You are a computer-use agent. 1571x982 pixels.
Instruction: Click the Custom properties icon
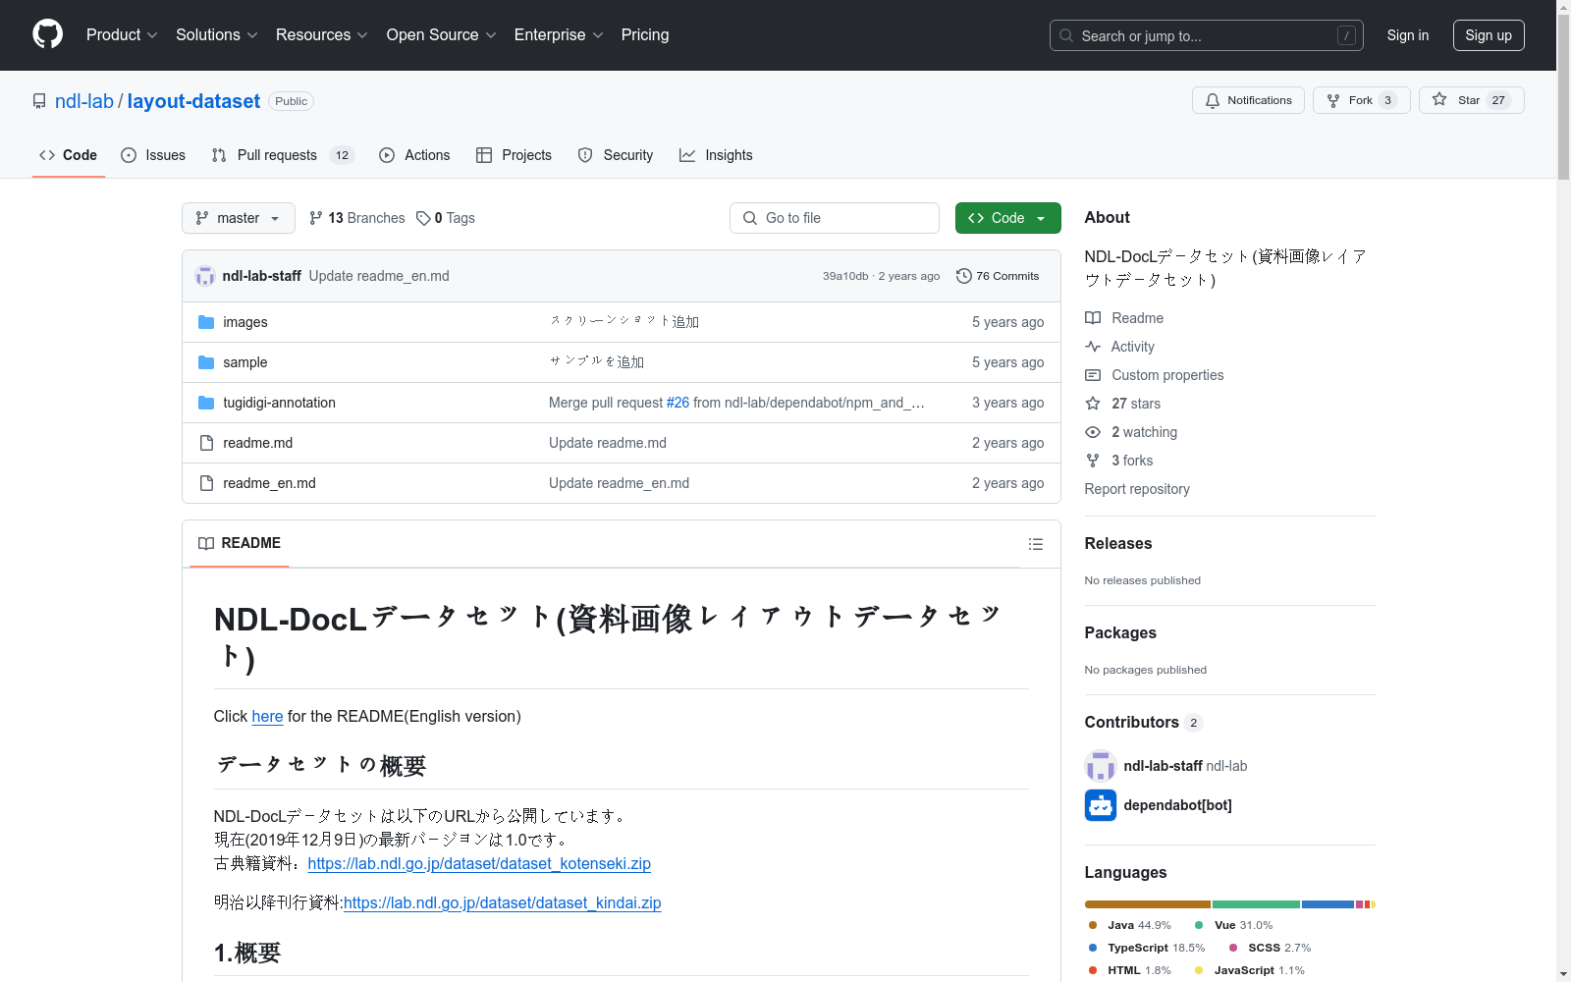point(1093,375)
